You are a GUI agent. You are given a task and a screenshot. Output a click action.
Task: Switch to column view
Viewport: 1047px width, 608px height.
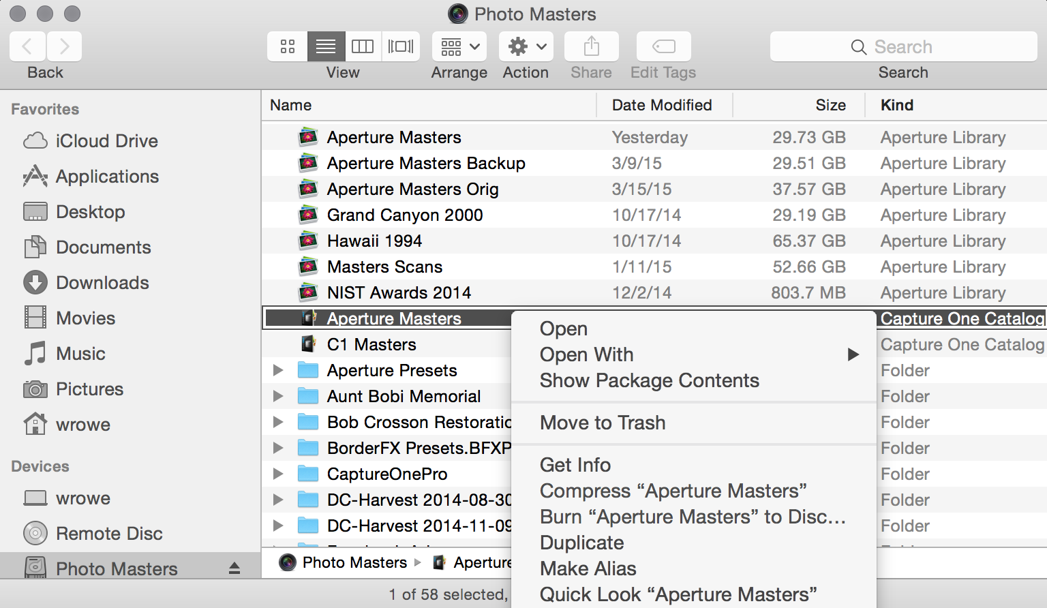(363, 46)
